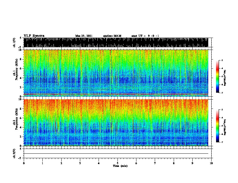The height and width of the screenshot is (183, 238).
Task: Click the ch.2 color bar log(PSD) label
Action: pyautogui.click(x=225, y=127)
